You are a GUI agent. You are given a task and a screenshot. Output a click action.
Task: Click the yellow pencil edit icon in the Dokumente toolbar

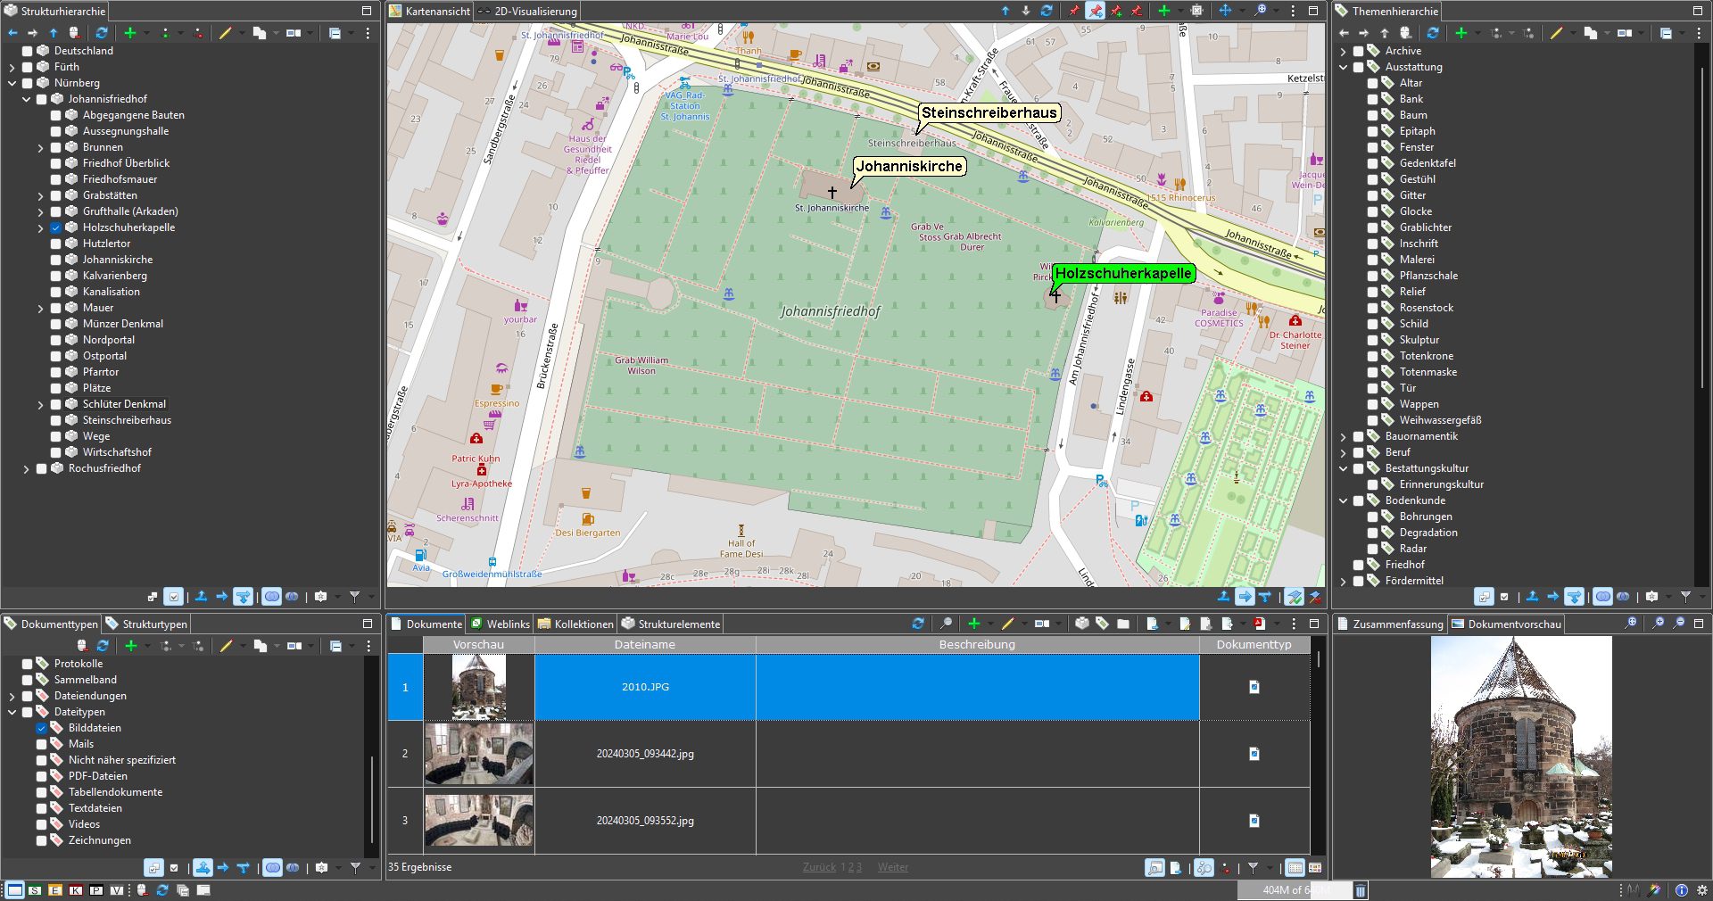[x=1008, y=624]
